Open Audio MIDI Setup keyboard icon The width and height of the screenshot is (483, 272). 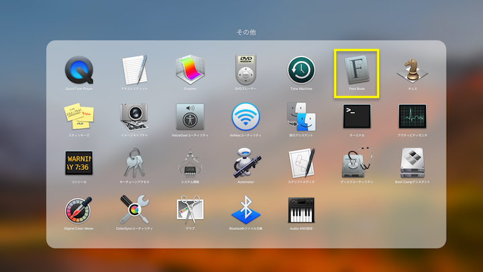pyautogui.click(x=301, y=210)
